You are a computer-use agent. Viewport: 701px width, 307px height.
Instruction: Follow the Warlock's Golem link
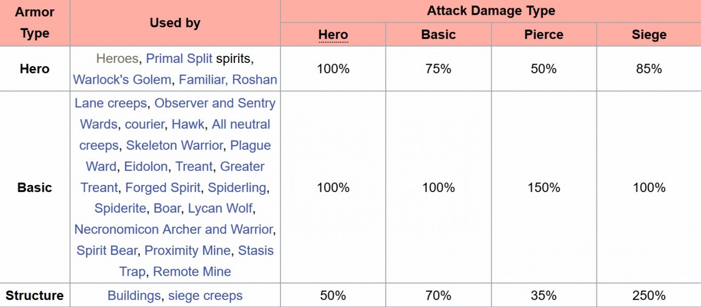point(122,79)
